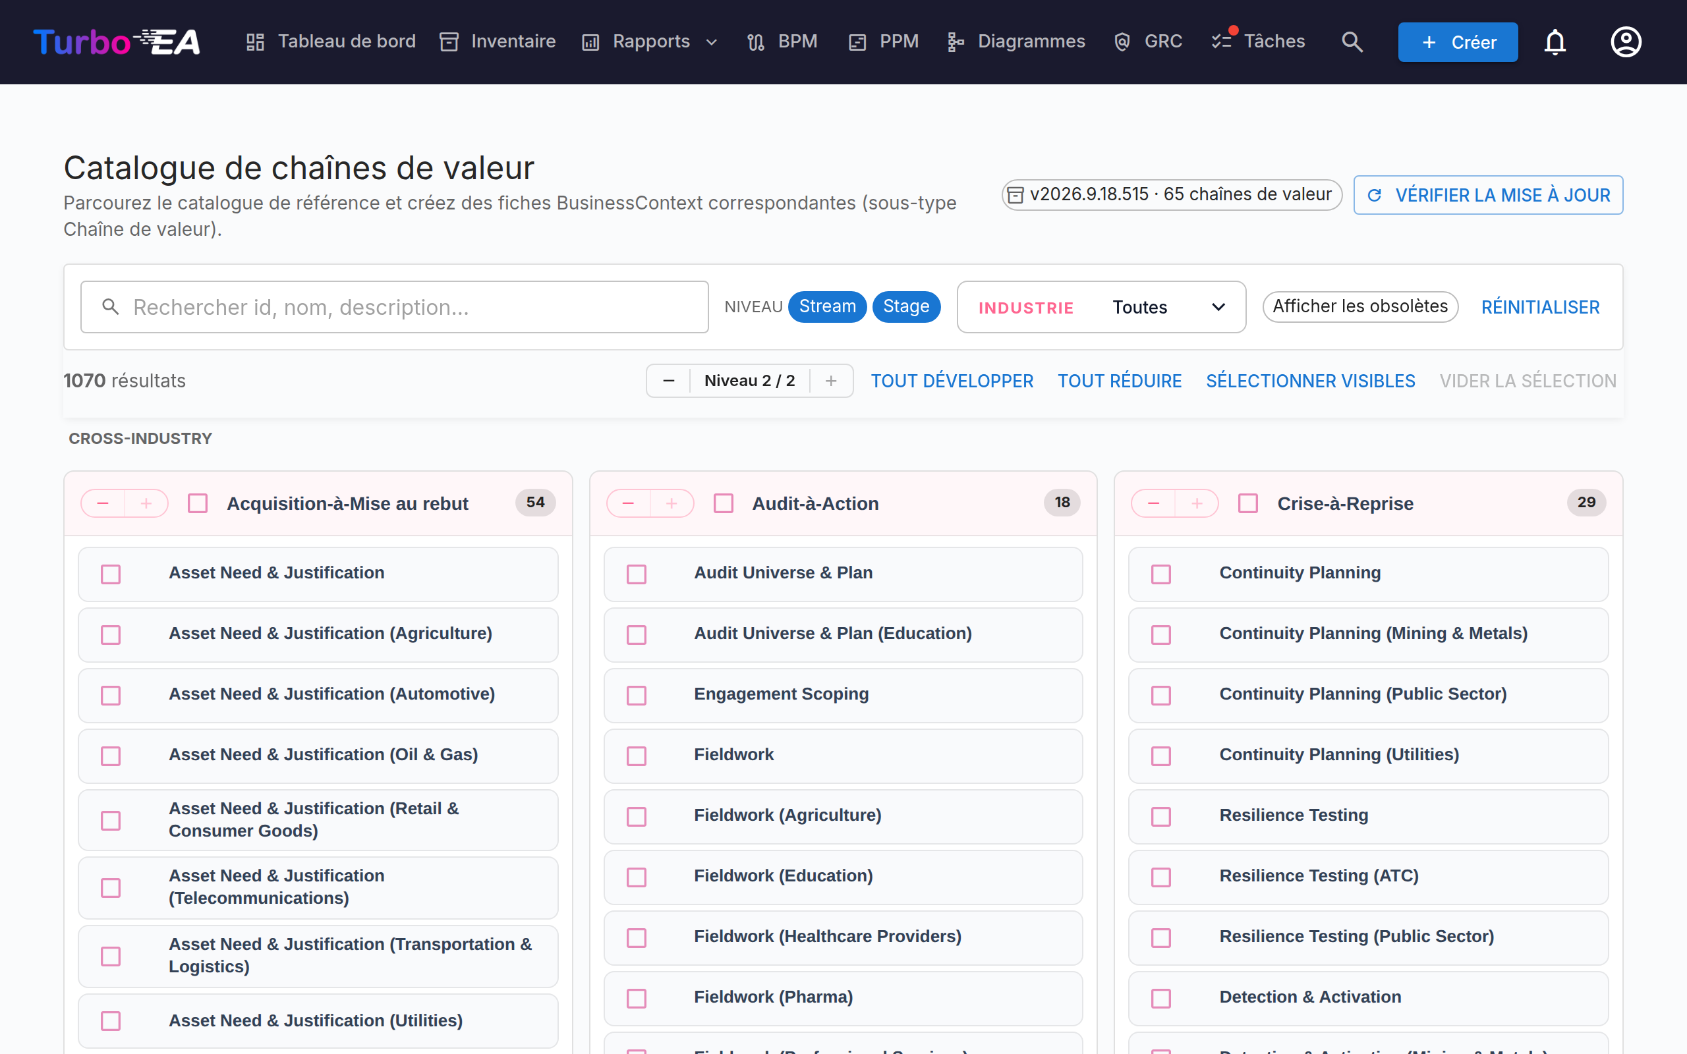Open Asset Need & Justification (Automotive) row

(318, 695)
